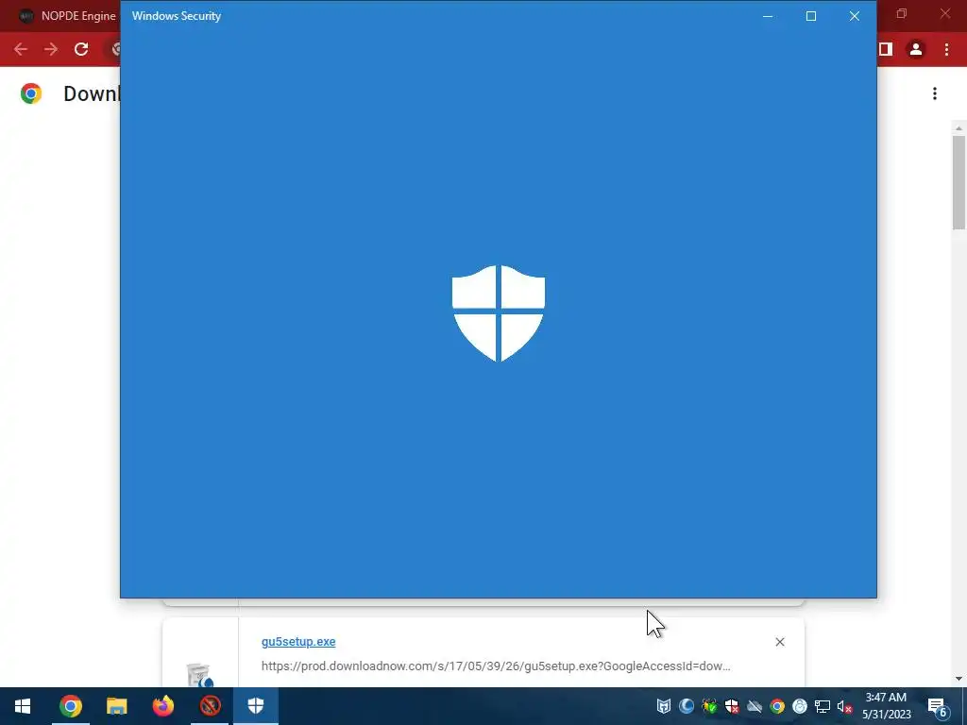Open the red blocked-circle taskbar app
The width and height of the screenshot is (967, 725).
(x=210, y=706)
